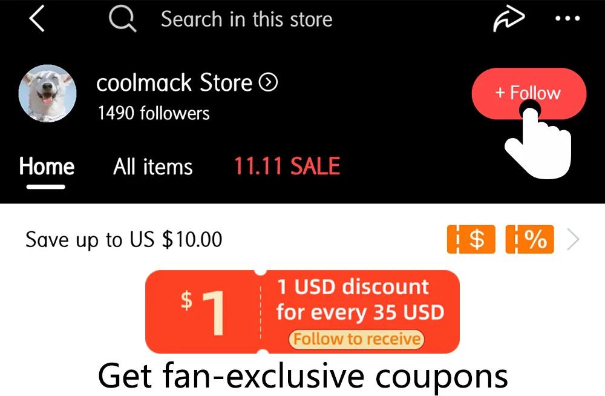
Task: Switch to the Home tab
Action: [47, 167]
